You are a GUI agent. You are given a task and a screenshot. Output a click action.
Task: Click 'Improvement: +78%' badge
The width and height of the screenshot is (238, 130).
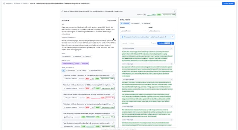point(108,107)
